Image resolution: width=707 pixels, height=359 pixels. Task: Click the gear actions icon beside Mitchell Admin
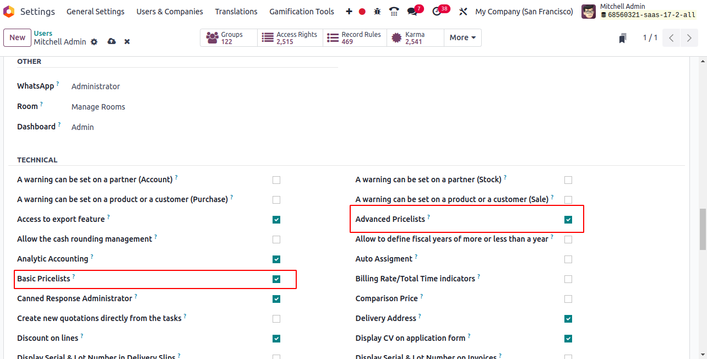coord(94,42)
